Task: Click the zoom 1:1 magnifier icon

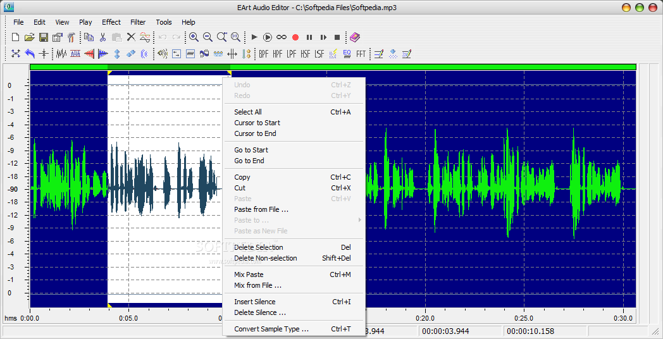Action: (x=235, y=37)
